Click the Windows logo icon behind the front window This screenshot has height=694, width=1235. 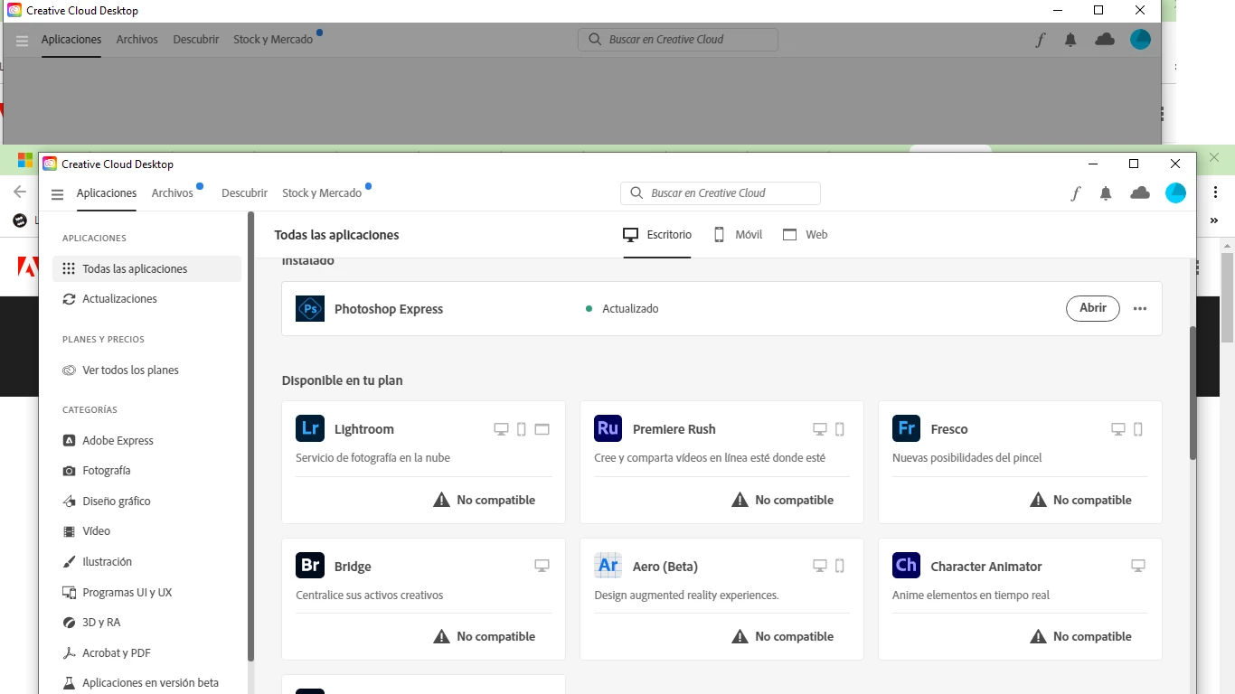24,161
